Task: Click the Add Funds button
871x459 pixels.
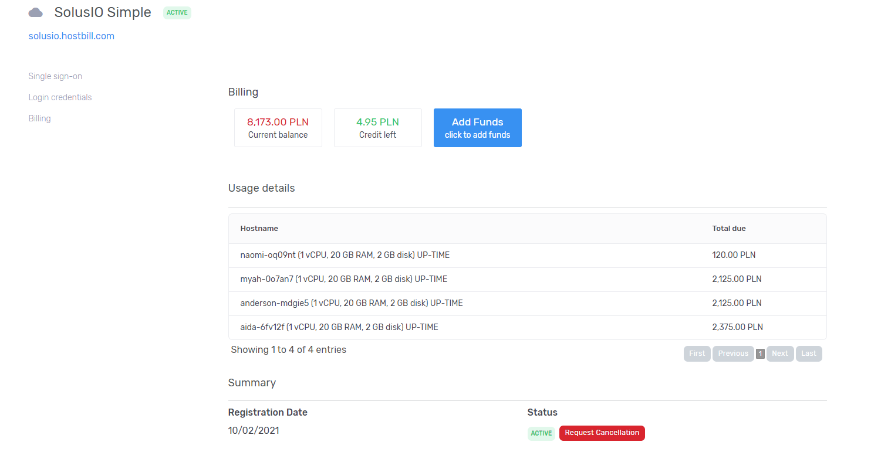Action: coord(477,127)
